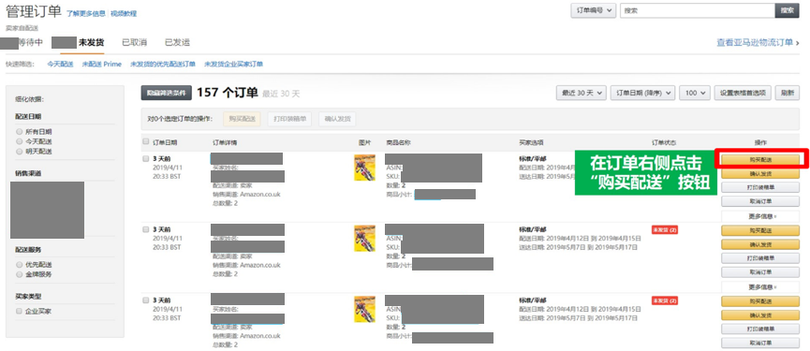Enable the 企业买家 buyer type checkbox
810x351 pixels.
tap(19, 312)
